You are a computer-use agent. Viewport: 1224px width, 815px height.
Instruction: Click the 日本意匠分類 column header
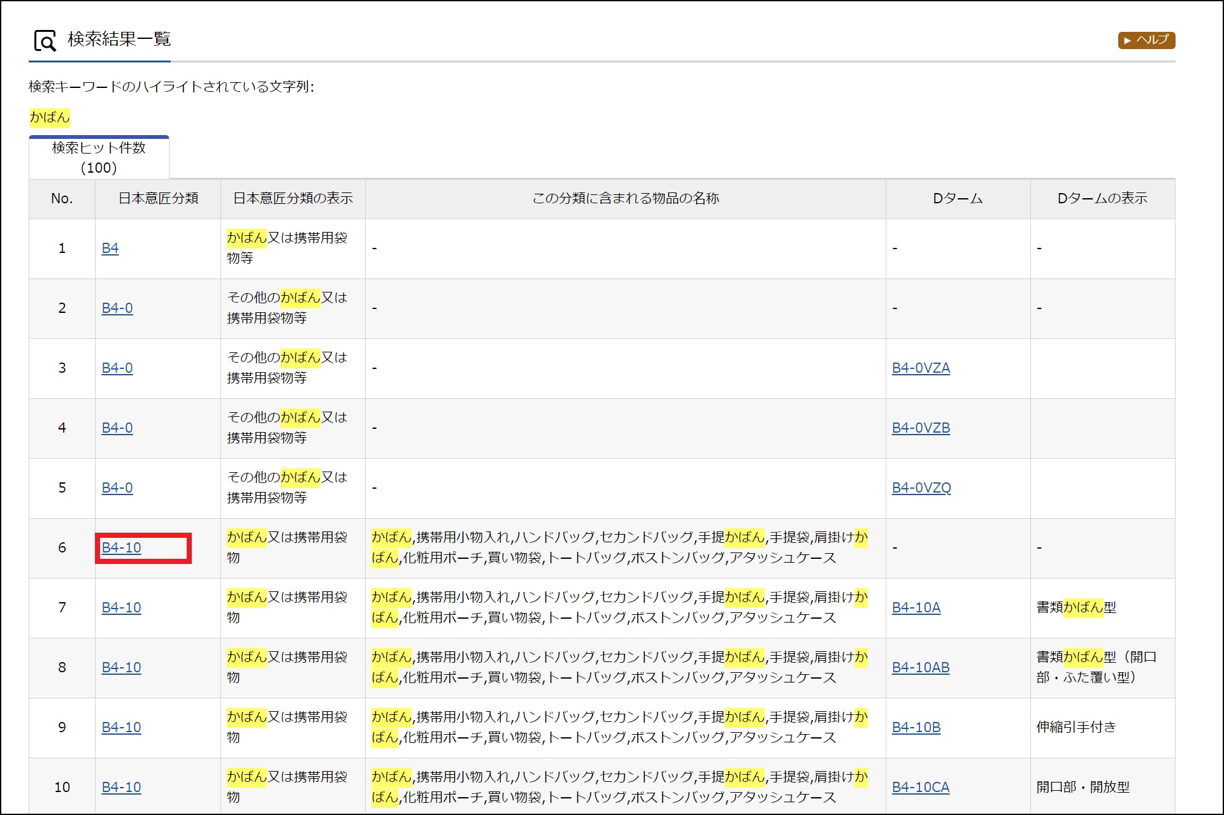pos(158,199)
